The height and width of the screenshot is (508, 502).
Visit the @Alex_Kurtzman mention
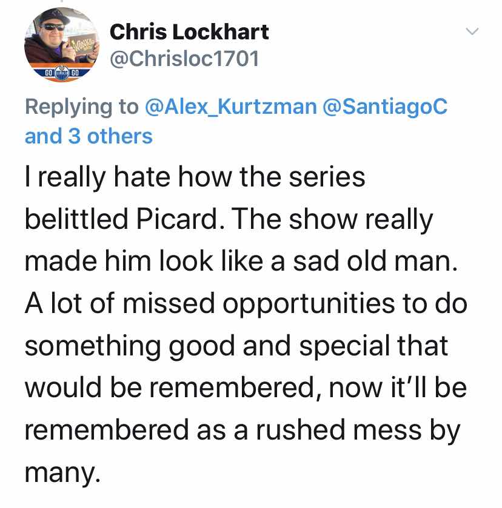click(231, 107)
